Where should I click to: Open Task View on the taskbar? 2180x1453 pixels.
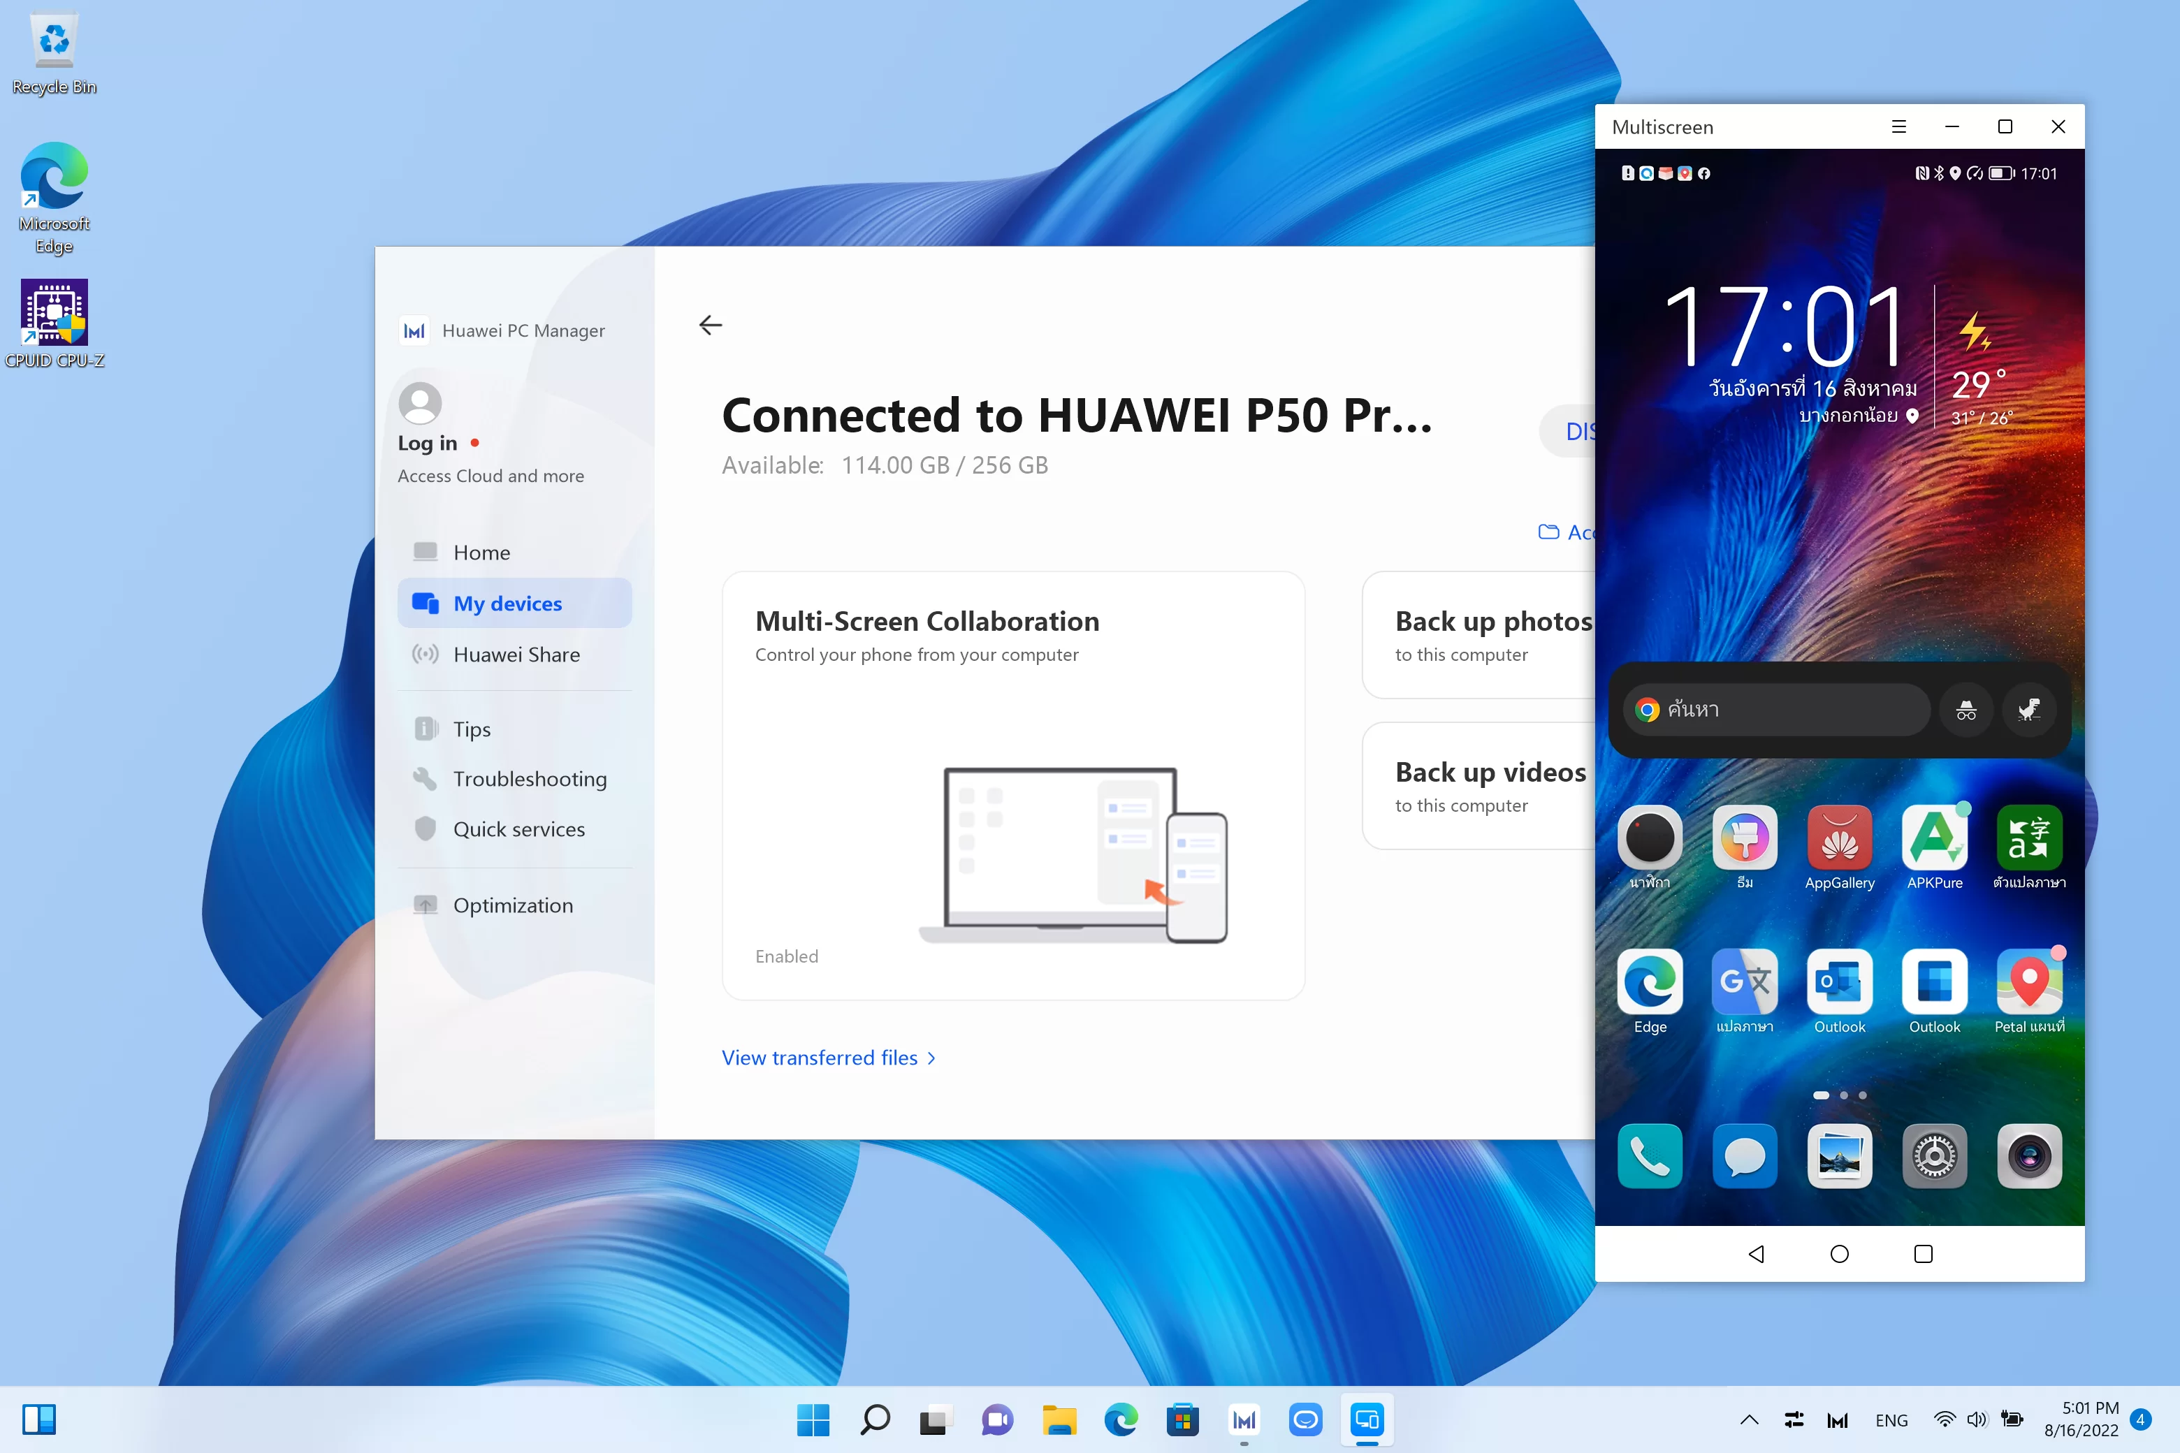point(935,1419)
